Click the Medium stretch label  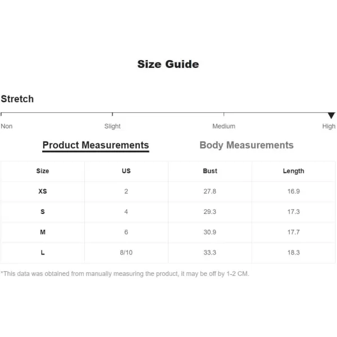tap(224, 126)
